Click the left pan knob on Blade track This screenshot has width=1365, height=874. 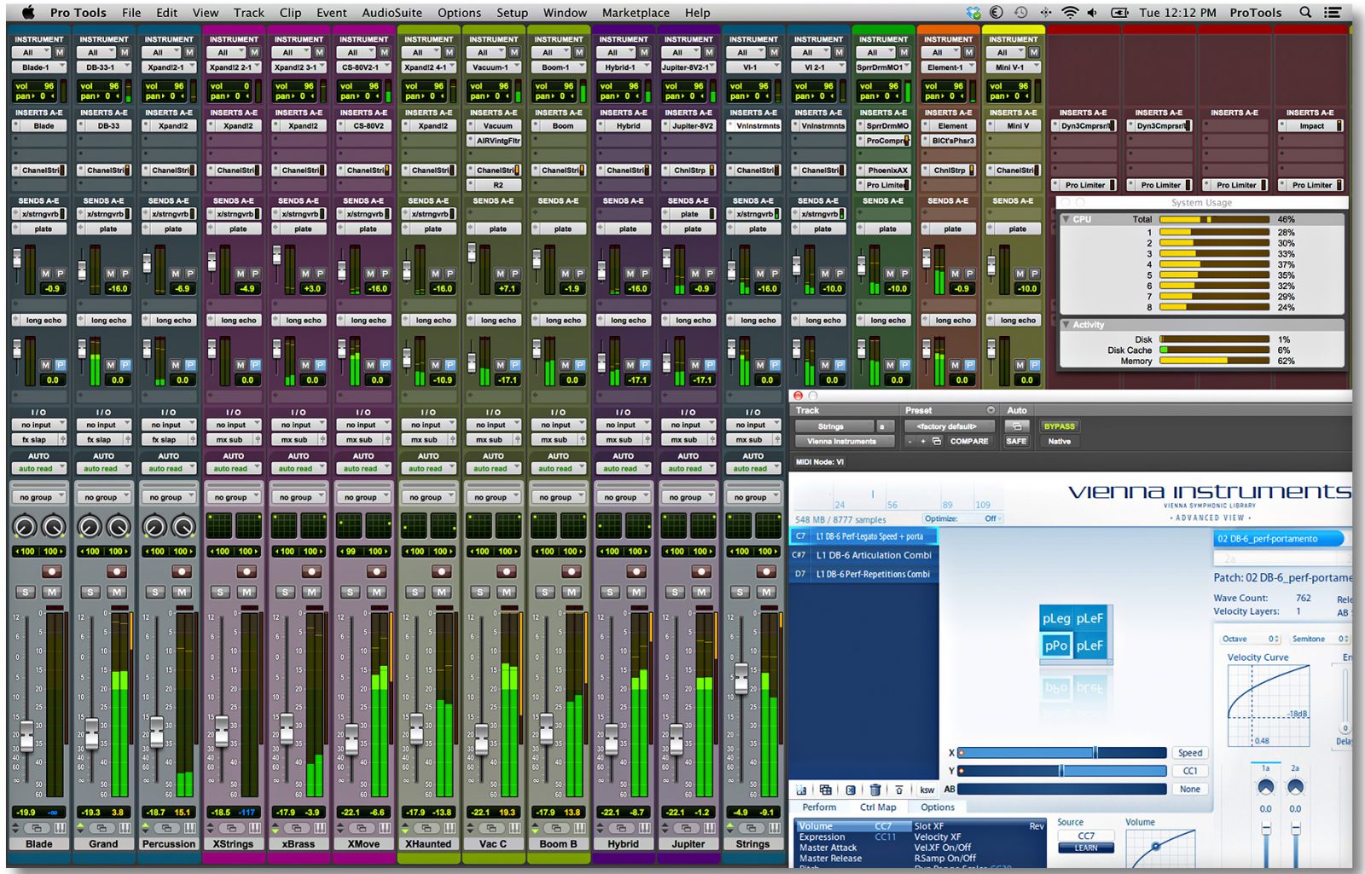coord(25,527)
